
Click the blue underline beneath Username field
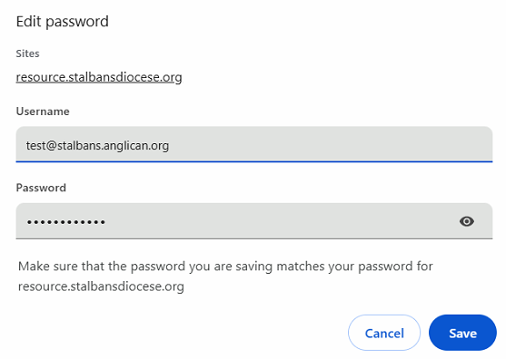[x=254, y=161]
